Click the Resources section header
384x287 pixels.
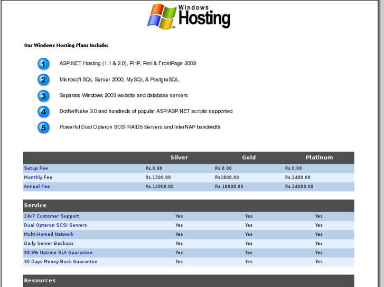pyautogui.click(x=40, y=281)
